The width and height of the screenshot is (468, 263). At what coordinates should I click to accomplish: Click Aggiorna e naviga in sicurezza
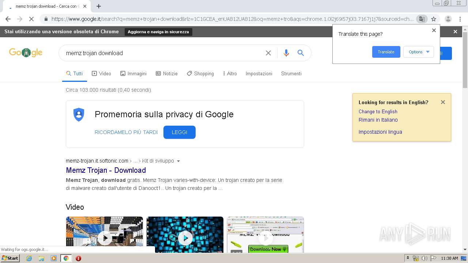click(x=158, y=32)
